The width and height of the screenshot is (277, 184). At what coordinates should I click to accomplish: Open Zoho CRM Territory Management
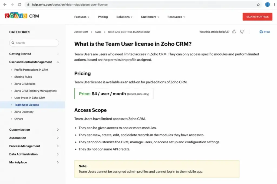click(x=35, y=91)
